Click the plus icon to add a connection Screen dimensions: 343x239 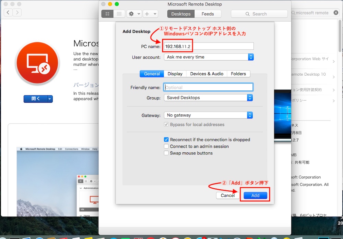click(147, 14)
